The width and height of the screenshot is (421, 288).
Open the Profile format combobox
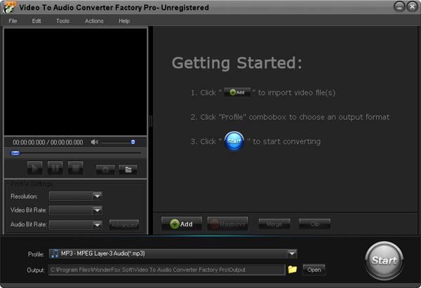(x=292, y=254)
